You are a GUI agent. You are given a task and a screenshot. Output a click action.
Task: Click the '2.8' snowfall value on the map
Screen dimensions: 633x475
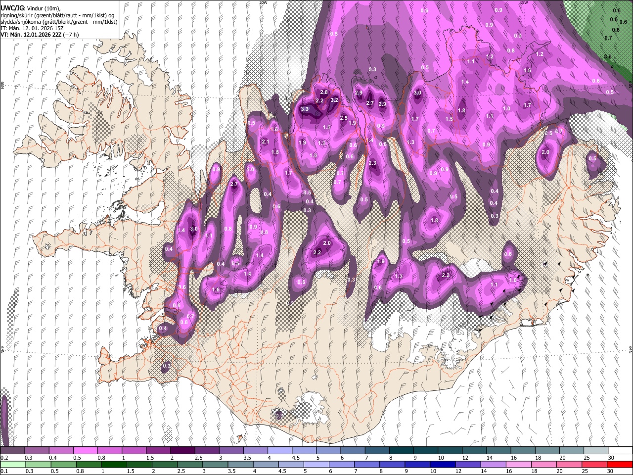[324, 93]
